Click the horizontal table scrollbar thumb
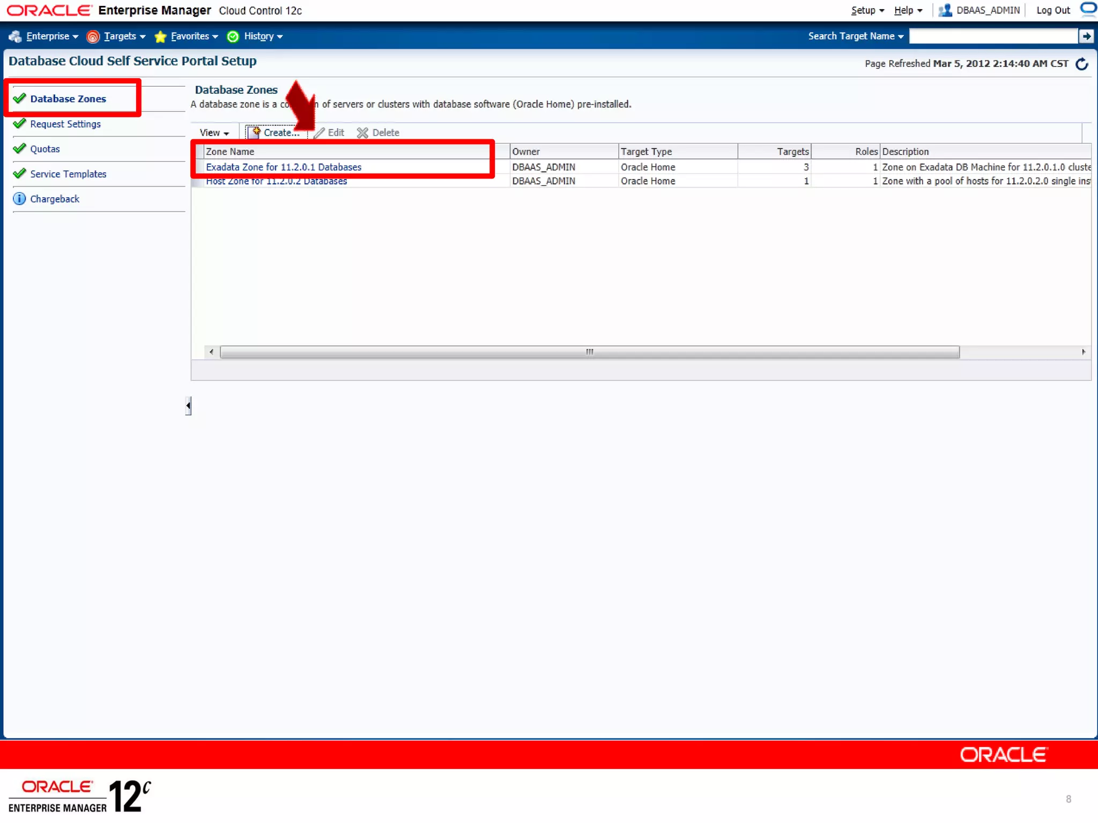 point(589,352)
